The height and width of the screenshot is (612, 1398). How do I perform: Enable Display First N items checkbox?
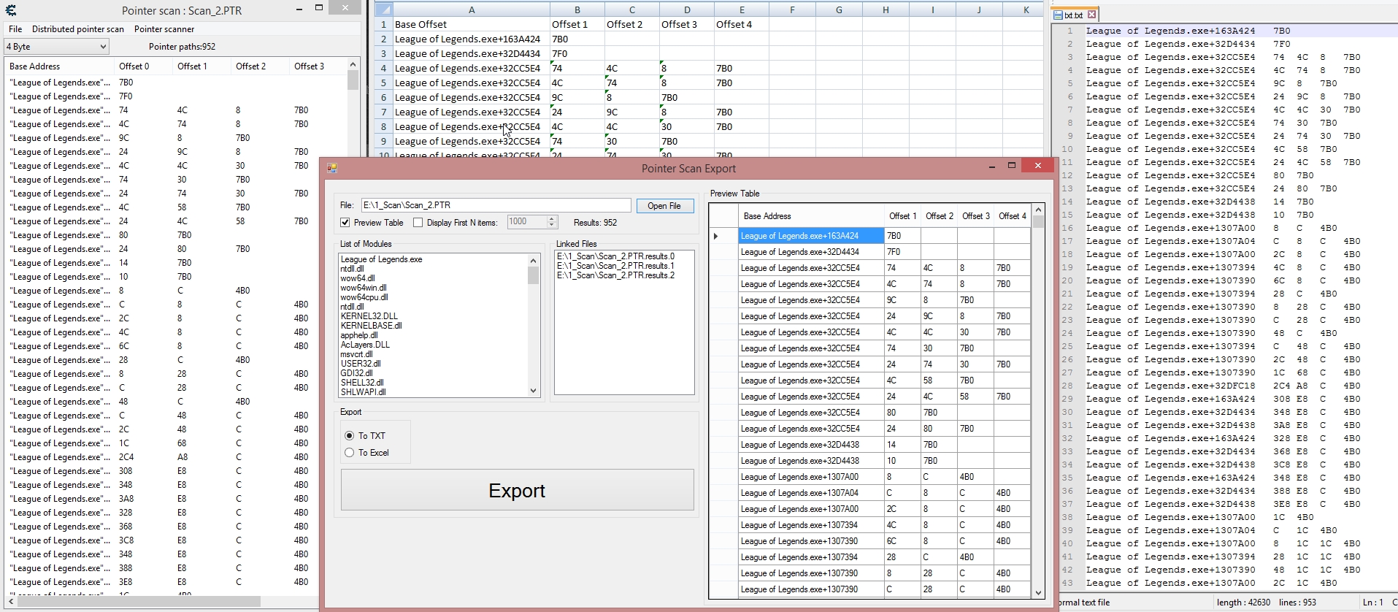(418, 223)
